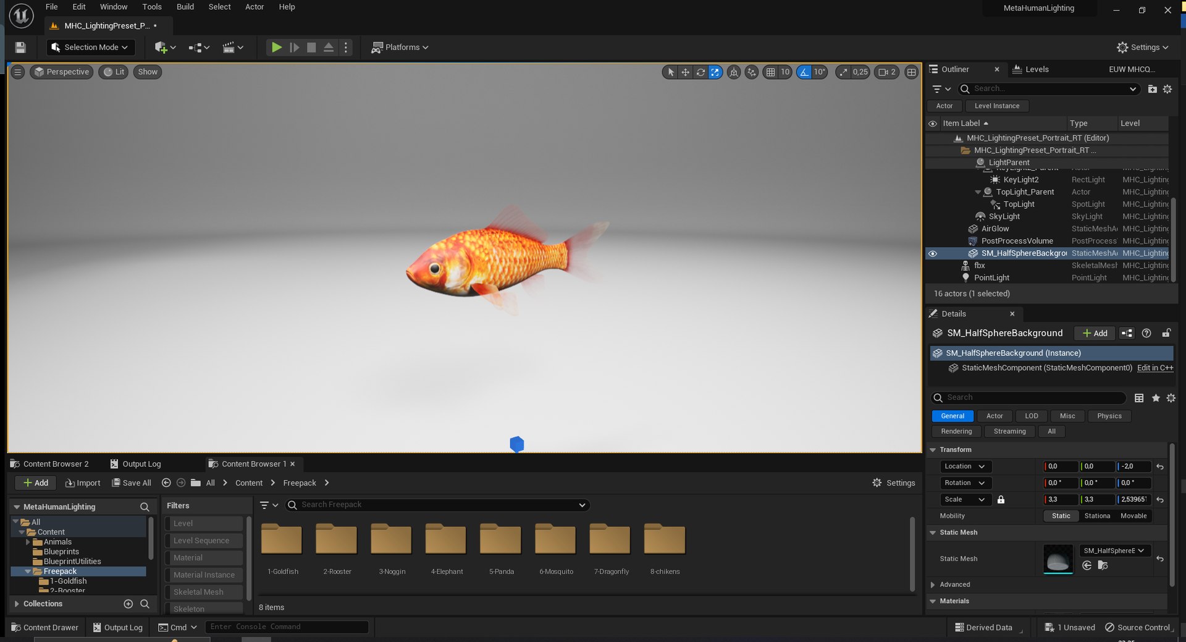Select the SkyLight actor in the Outliner
The image size is (1186, 642).
[x=1004, y=217]
